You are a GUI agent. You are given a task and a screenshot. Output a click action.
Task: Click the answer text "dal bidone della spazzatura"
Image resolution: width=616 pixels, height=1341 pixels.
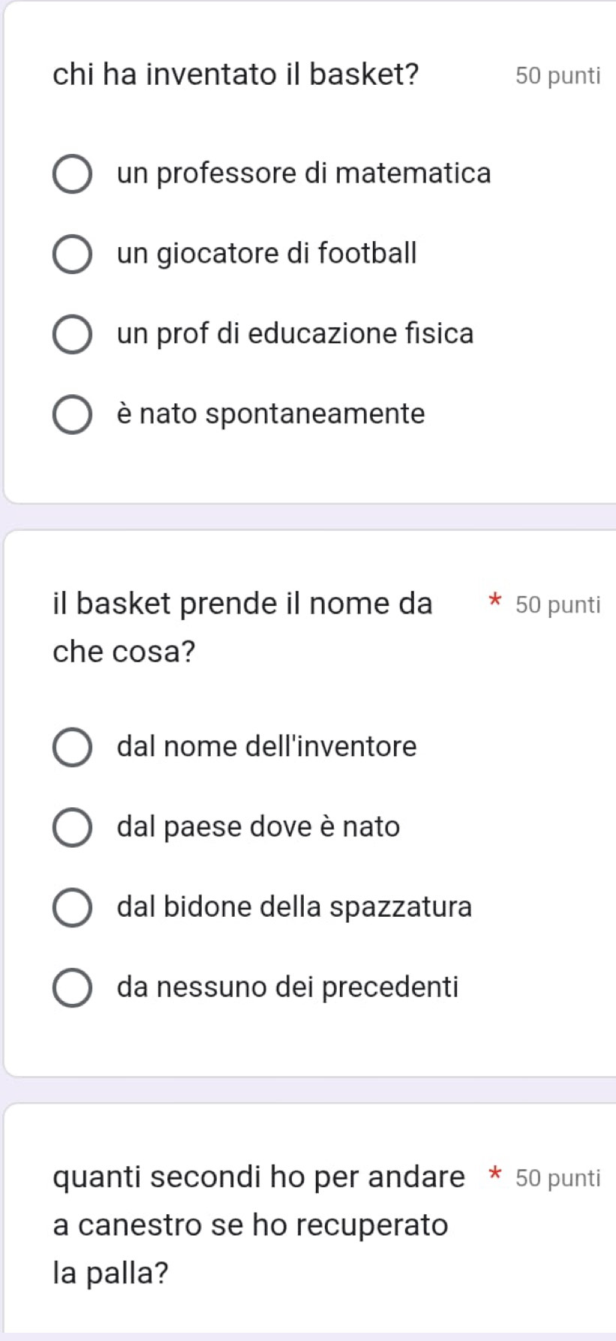(x=294, y=906)
